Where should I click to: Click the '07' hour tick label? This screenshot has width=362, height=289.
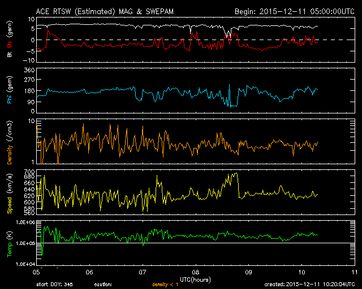(143, 272)
